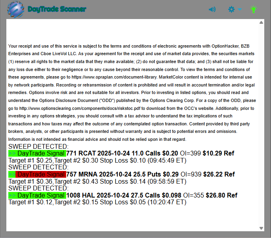Click the RCAT 11.0 Calls contract text

(x=122, y=154)
